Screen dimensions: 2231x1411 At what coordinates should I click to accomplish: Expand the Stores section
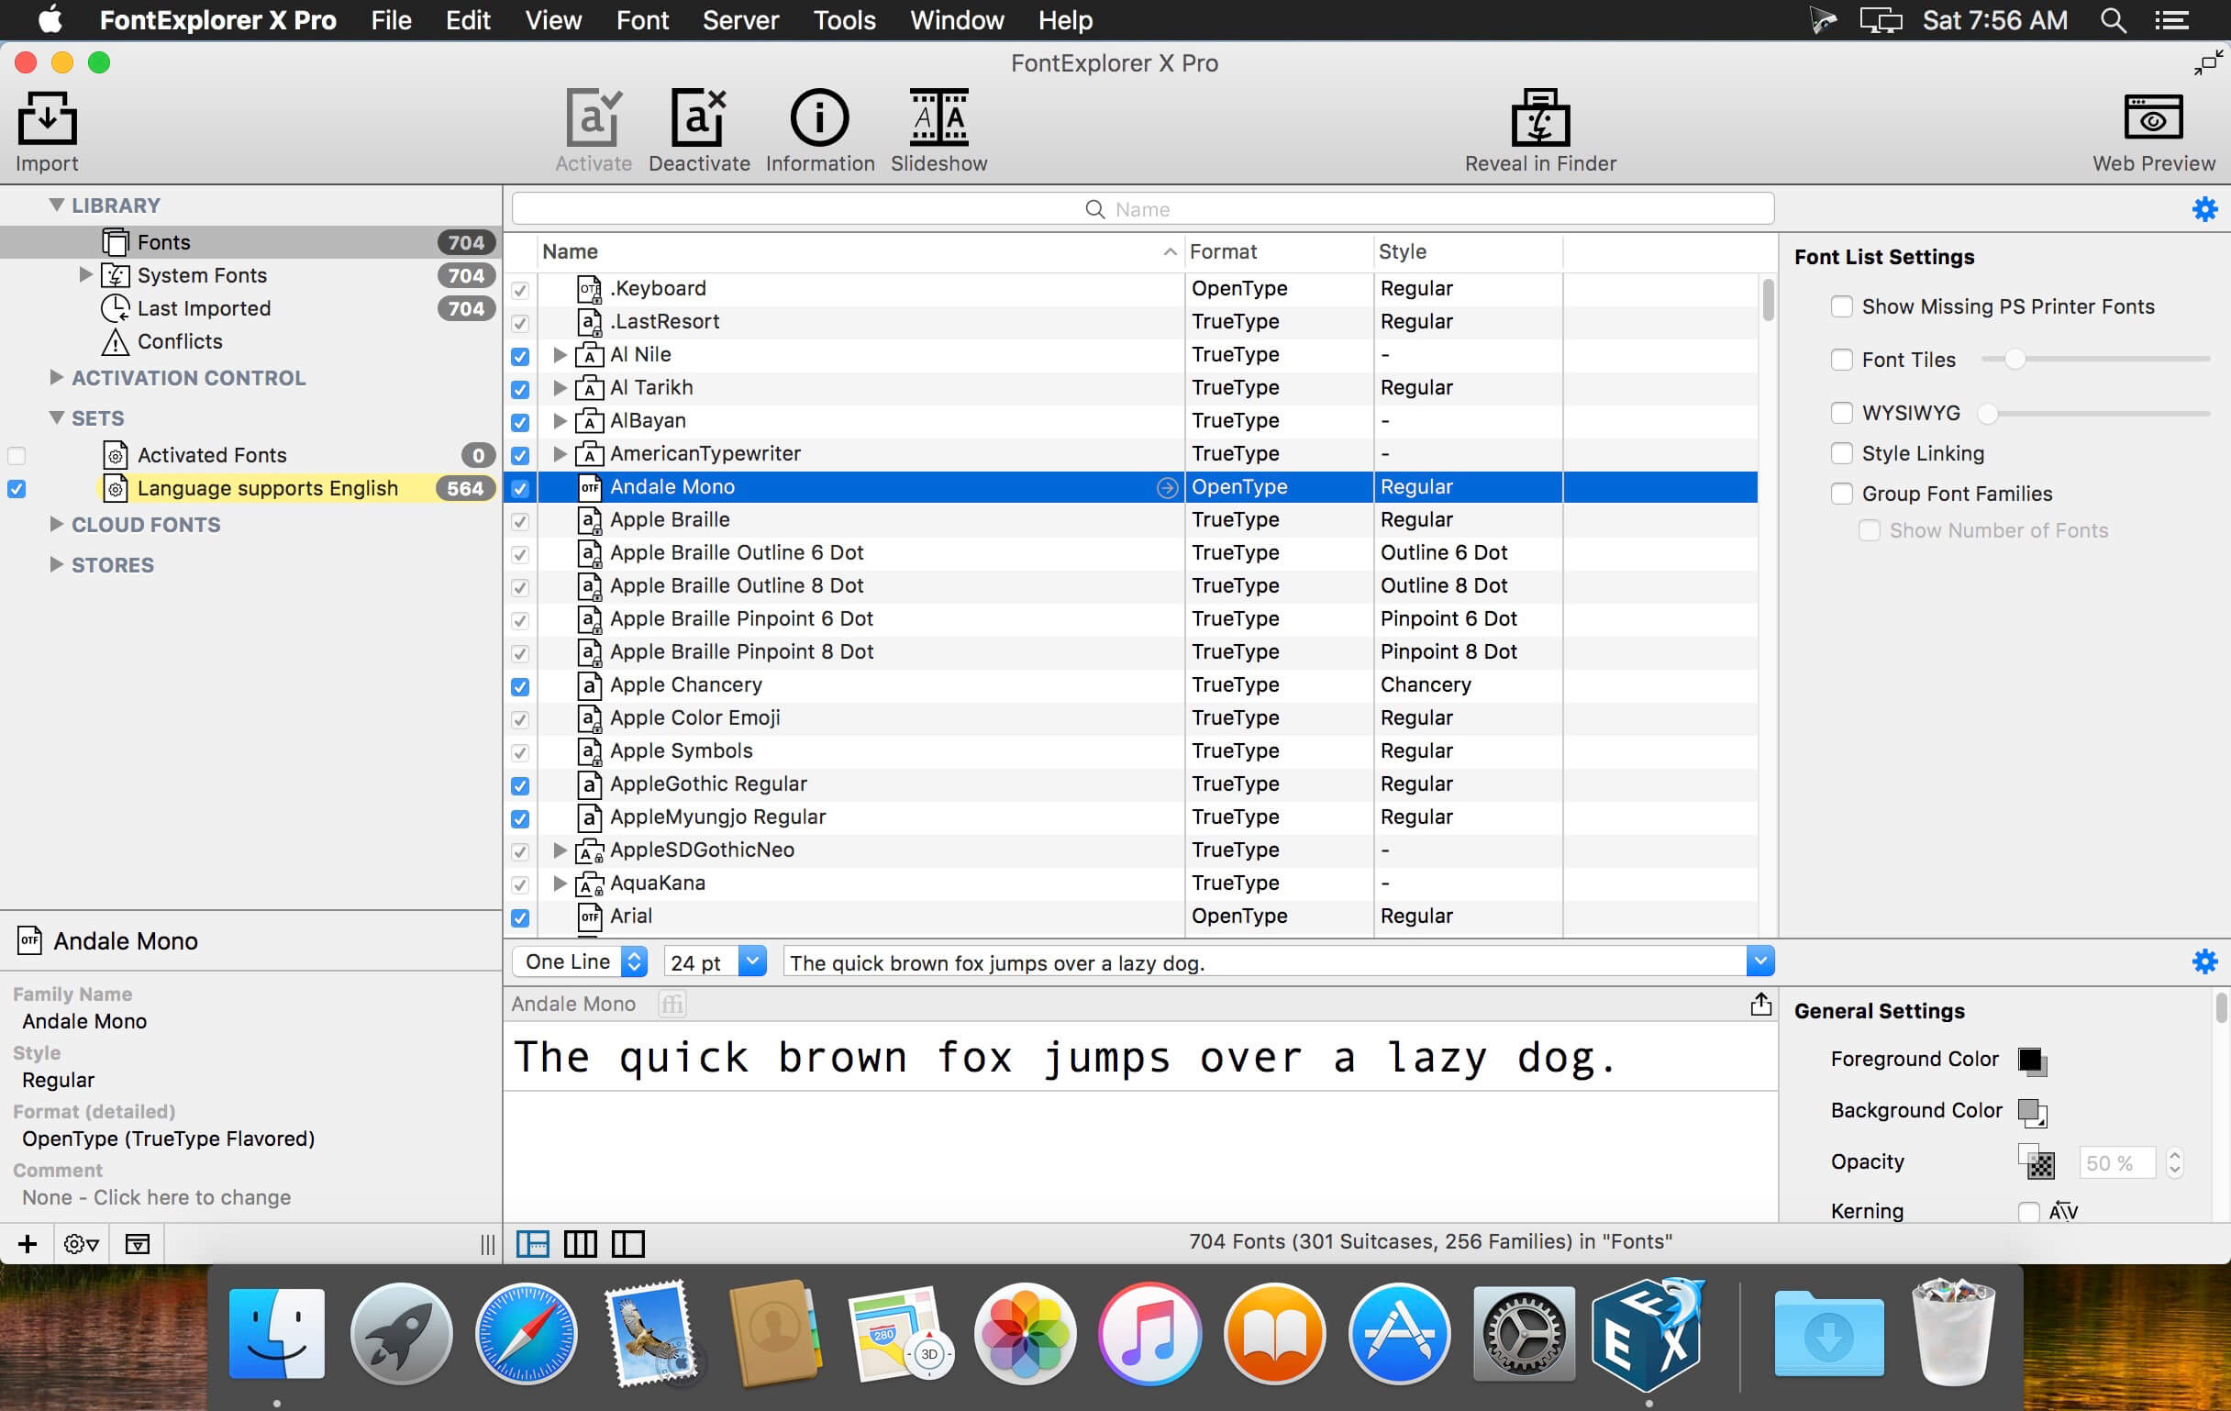(x=55, y=564)
